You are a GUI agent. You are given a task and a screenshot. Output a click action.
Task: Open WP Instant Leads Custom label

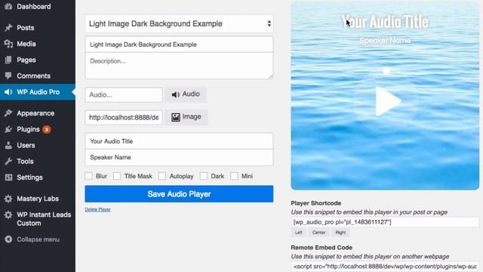click(x=44, y=219)
